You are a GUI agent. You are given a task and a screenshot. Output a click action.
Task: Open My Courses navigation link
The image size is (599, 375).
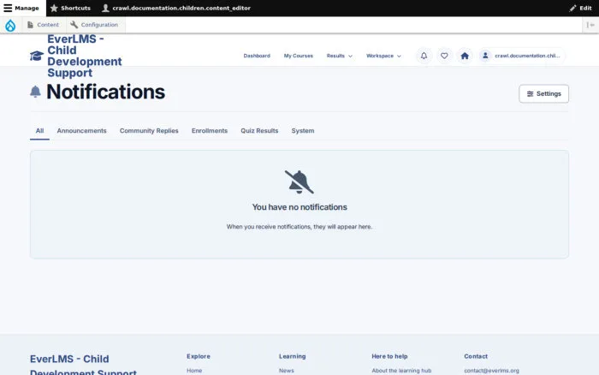(299, 56)
